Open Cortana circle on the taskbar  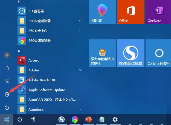point(20,120)
